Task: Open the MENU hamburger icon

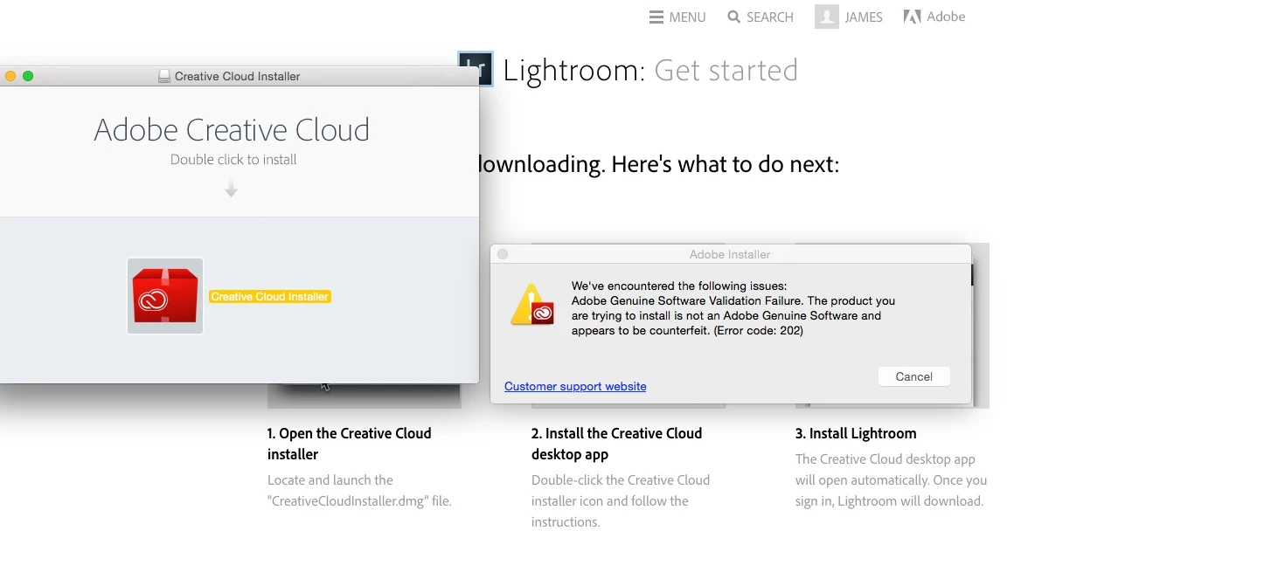Action: (x=656, y=17)
